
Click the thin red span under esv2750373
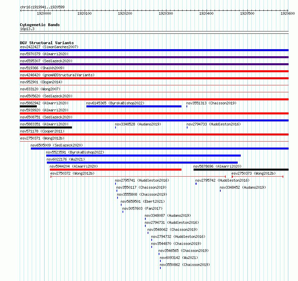click(257, 177)
